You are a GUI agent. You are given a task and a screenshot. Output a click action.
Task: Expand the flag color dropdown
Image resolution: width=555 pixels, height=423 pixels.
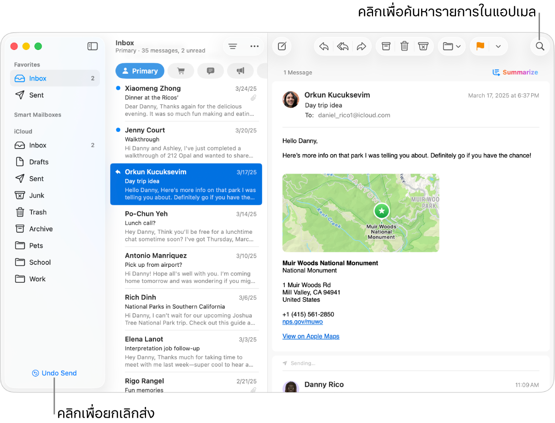[x=498, y=47]
